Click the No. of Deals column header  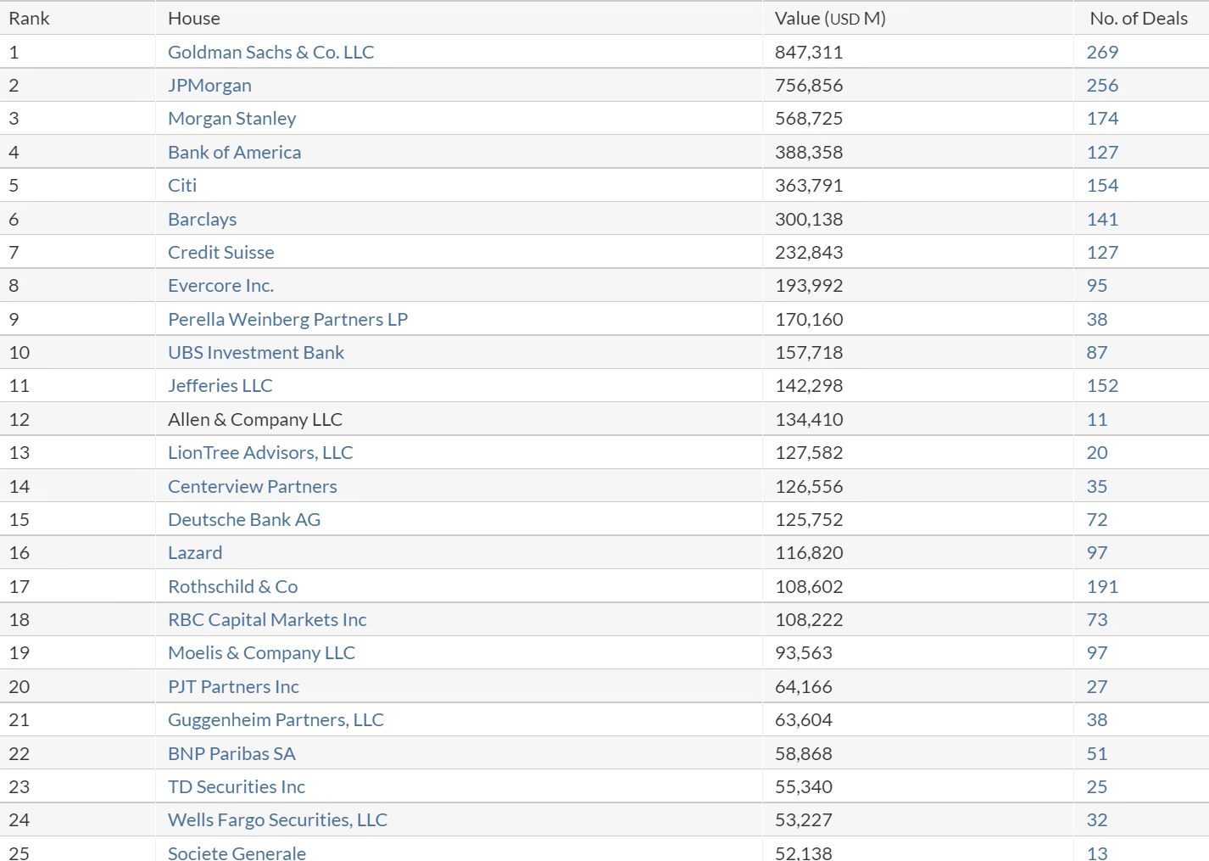(1138, 18)
